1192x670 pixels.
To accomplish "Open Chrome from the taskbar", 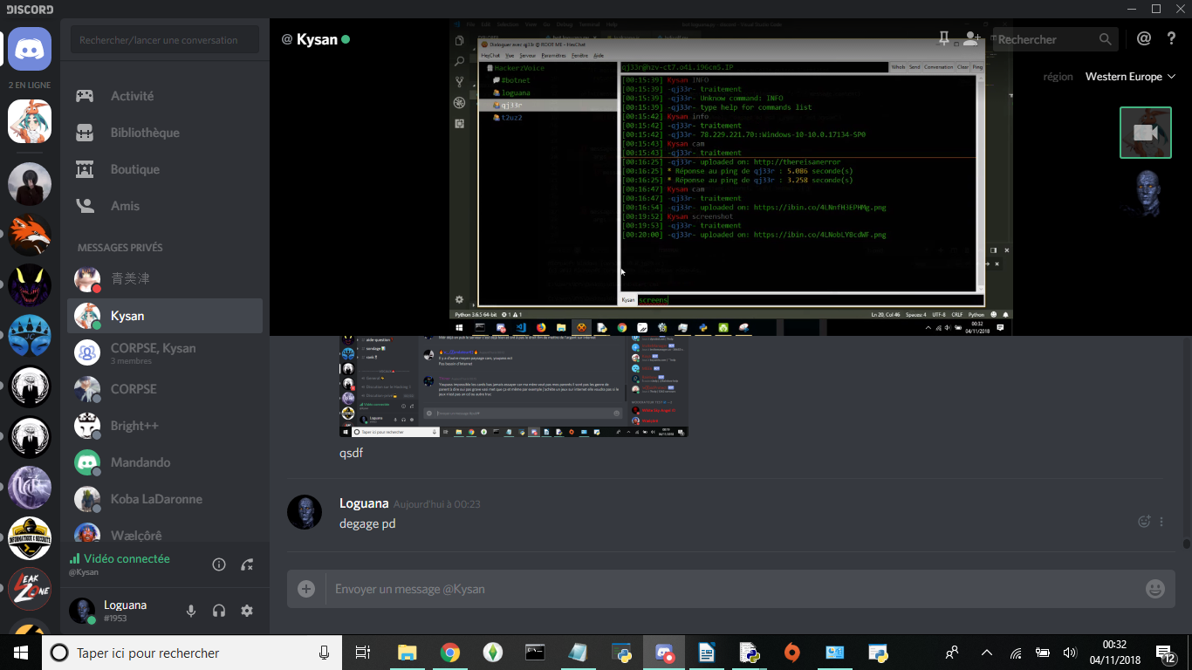I will [449, 653].
